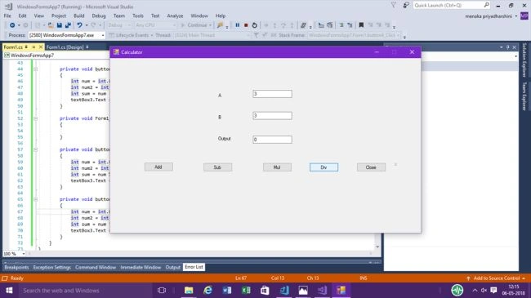Click the Windows Start button
The width and height of the screenshot is (531, 298).
(x=9, y=290)
